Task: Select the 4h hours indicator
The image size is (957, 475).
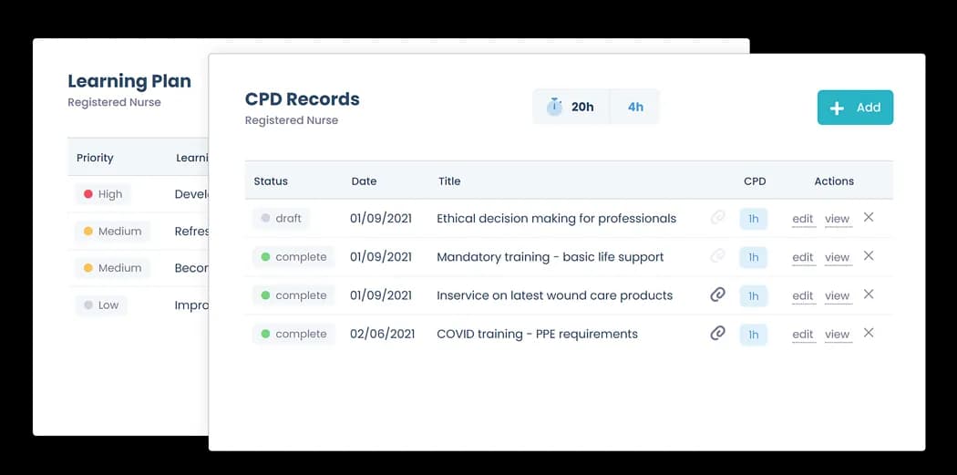Action: (x=635, y=107)
